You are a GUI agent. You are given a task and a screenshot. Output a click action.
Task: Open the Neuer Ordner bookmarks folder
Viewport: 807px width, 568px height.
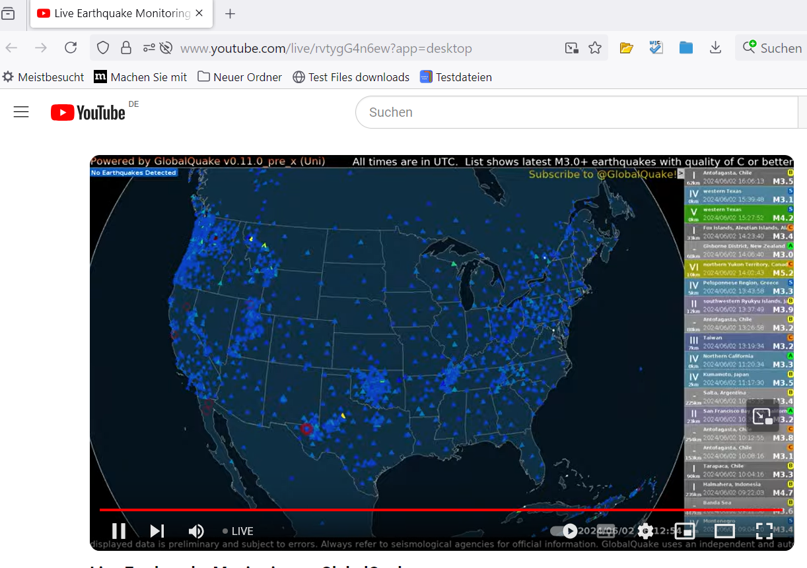click(x=240, y=77)
